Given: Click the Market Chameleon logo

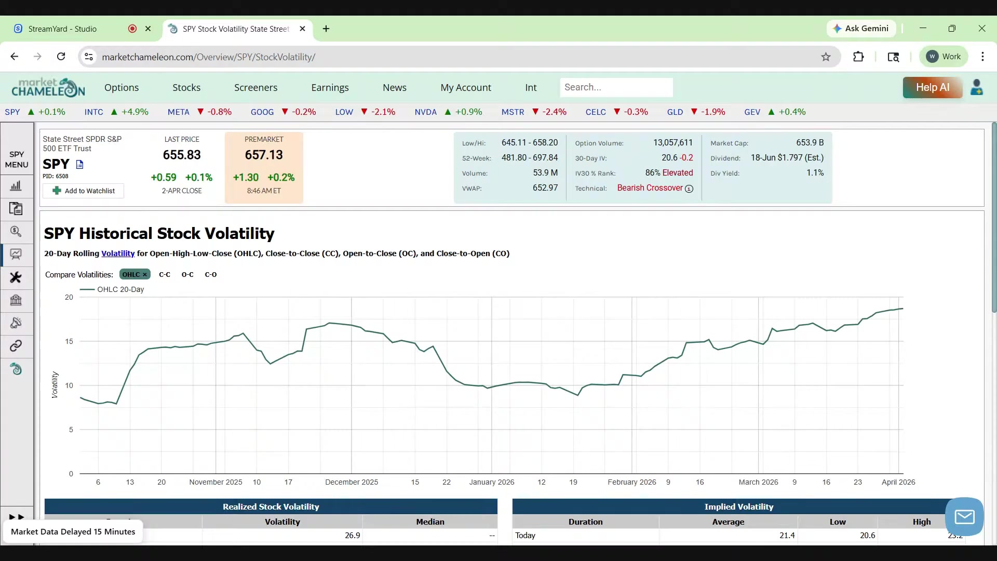Looking at the screenshot, I should (48, 87).
